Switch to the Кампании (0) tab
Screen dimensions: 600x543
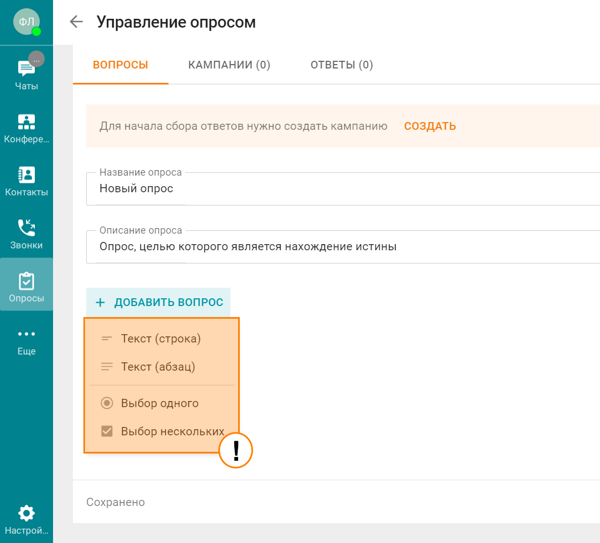(229, 65)
